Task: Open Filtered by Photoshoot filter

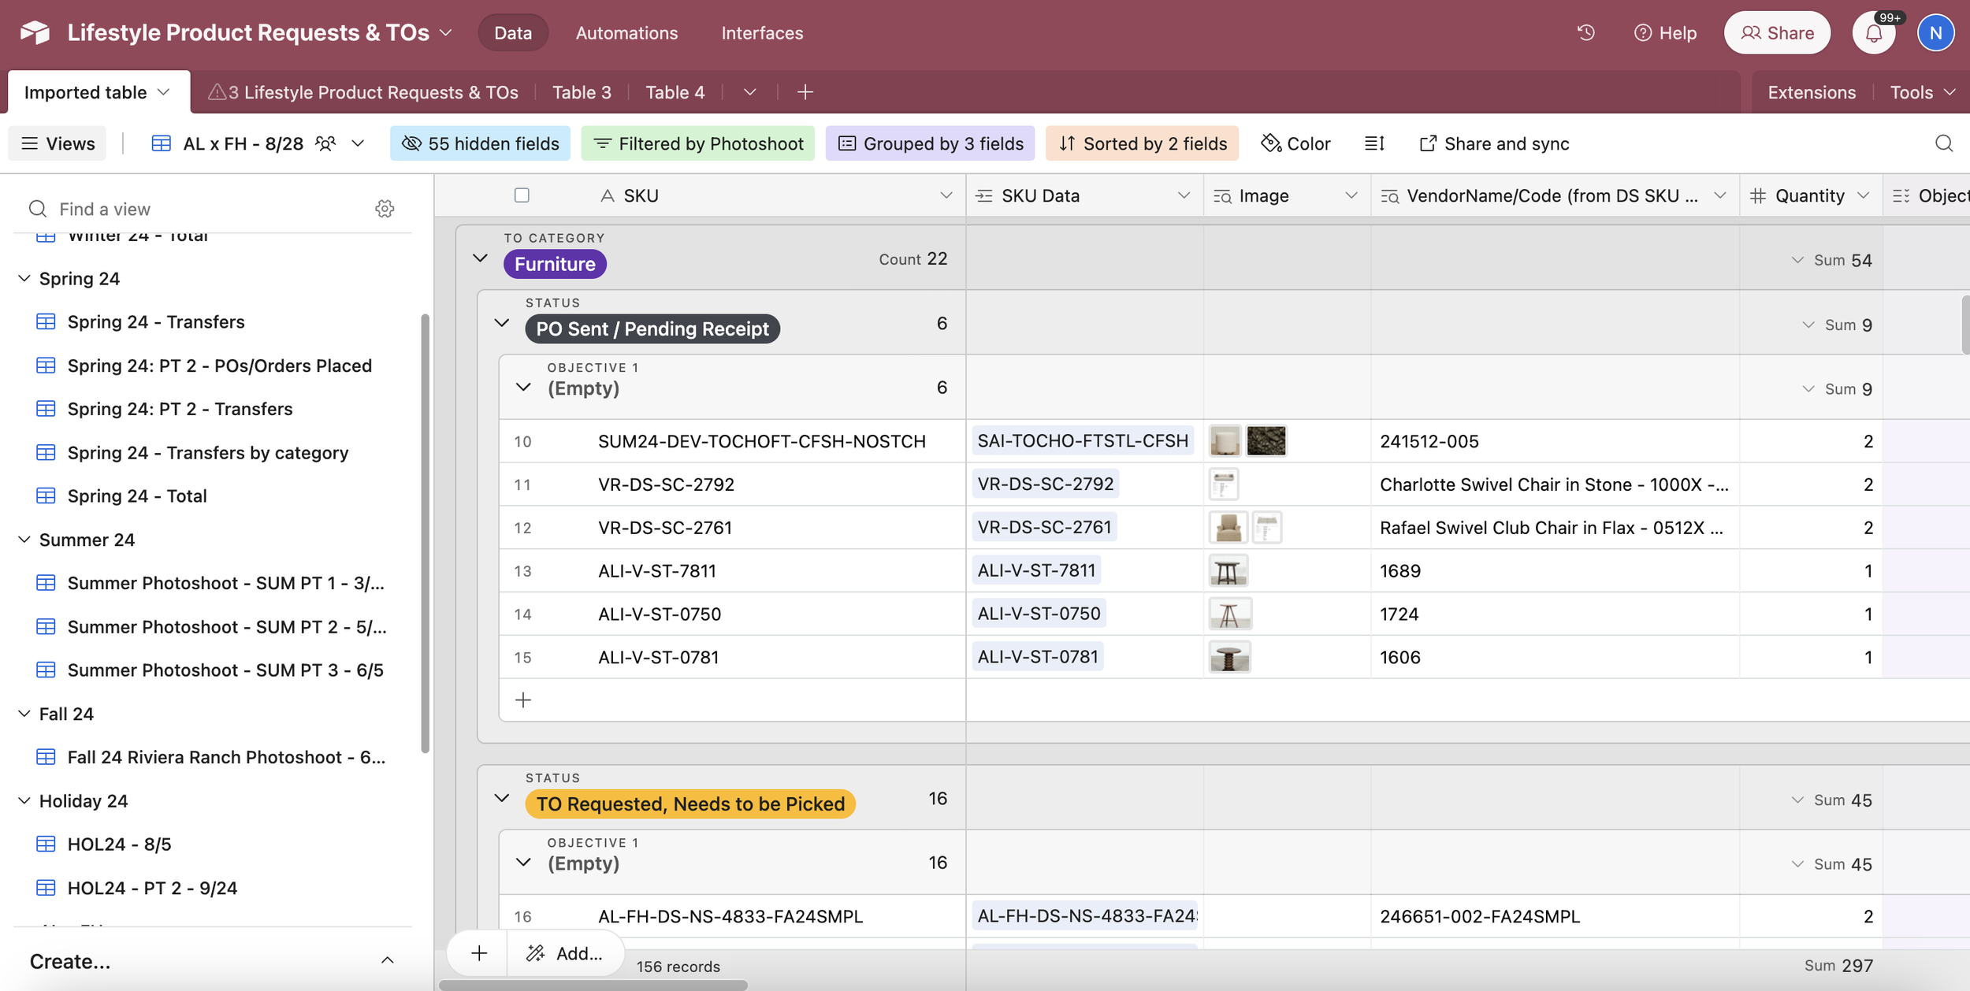Action: click(697, 143)
